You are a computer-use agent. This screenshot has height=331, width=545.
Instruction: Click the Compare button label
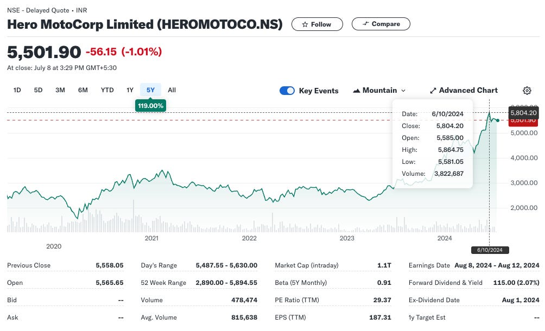tap(386, 24)
